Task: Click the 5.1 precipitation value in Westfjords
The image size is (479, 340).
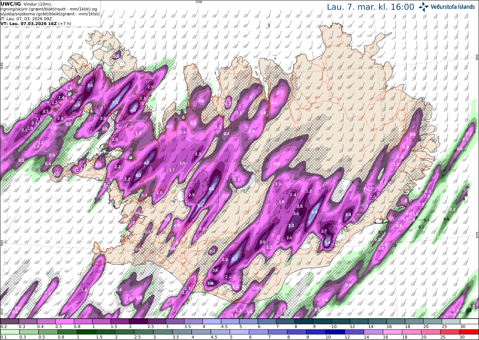Action: 115,102
